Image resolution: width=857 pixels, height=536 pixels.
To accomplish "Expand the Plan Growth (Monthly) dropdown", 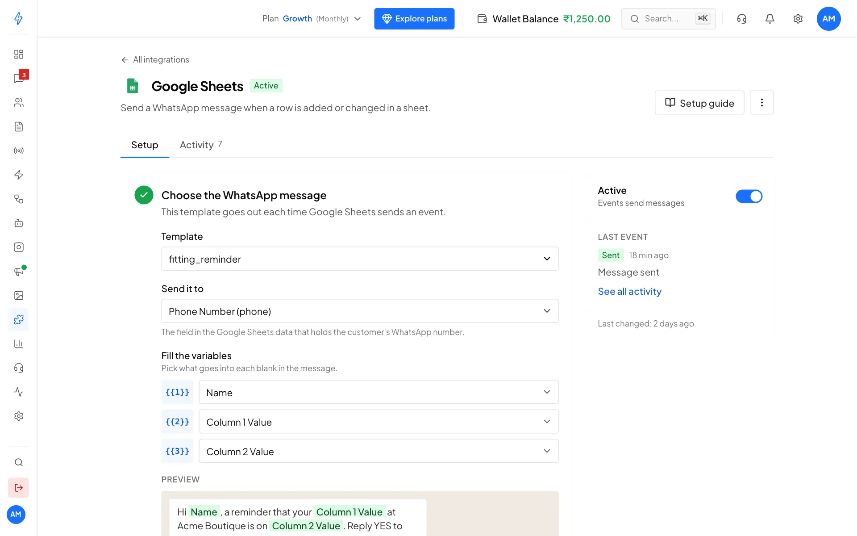I will coord(312,18).
